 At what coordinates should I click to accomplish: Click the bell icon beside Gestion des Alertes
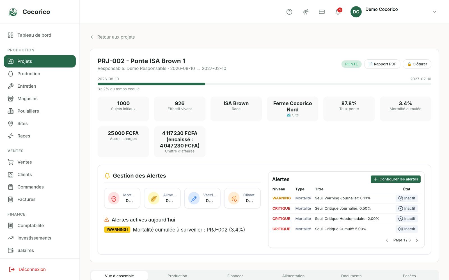107,176
